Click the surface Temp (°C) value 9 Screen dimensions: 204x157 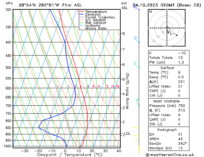point(179,72)
